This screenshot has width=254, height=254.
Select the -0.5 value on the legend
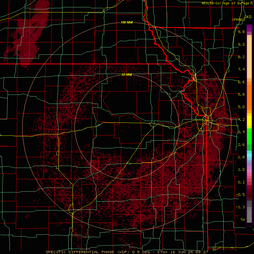240,195
